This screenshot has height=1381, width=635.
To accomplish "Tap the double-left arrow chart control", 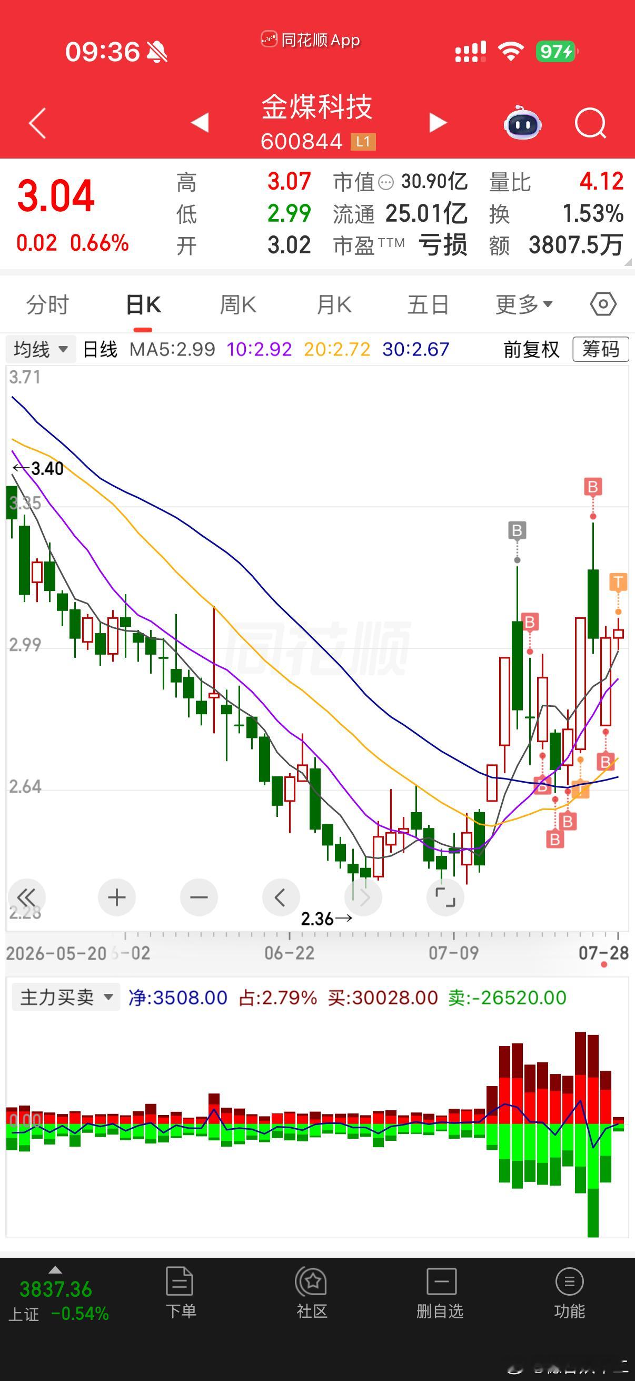I will pos(26,897).
